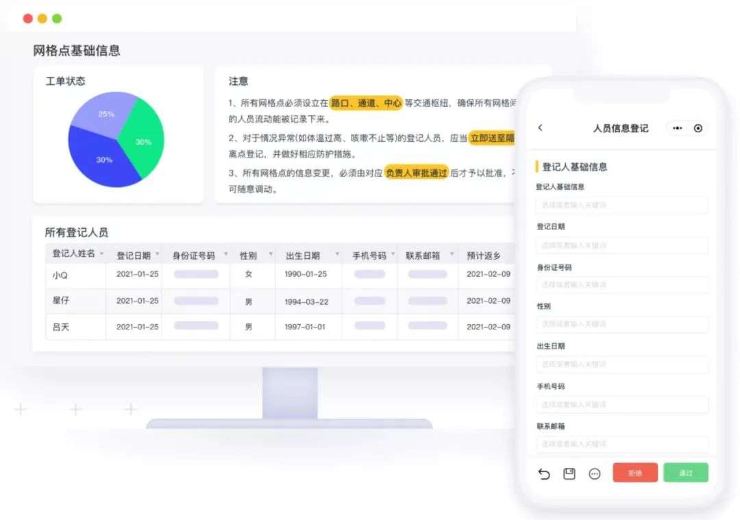Open the 登记人姓名 column filter arrow
740x520 pixels.
tap(101, 254)
